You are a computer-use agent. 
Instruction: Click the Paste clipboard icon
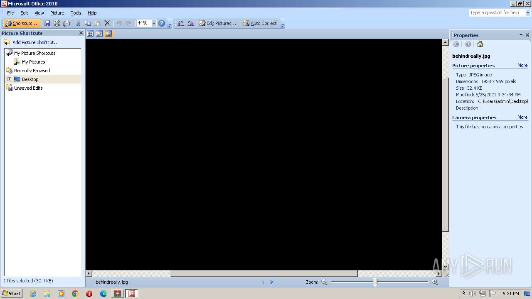[x=98, y=23]
